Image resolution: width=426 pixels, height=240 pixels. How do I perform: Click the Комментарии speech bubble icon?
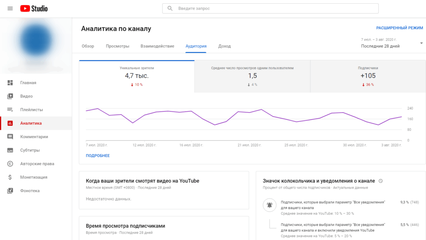[x=10, y=137]
